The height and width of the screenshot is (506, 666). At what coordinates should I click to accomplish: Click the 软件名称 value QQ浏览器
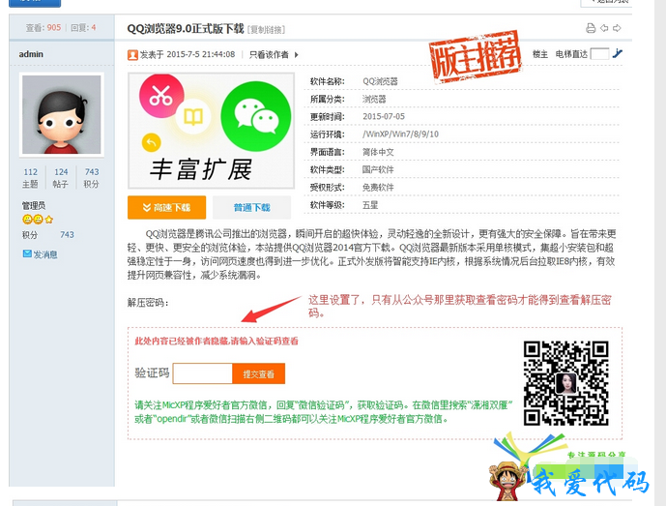tap(380, 81)
